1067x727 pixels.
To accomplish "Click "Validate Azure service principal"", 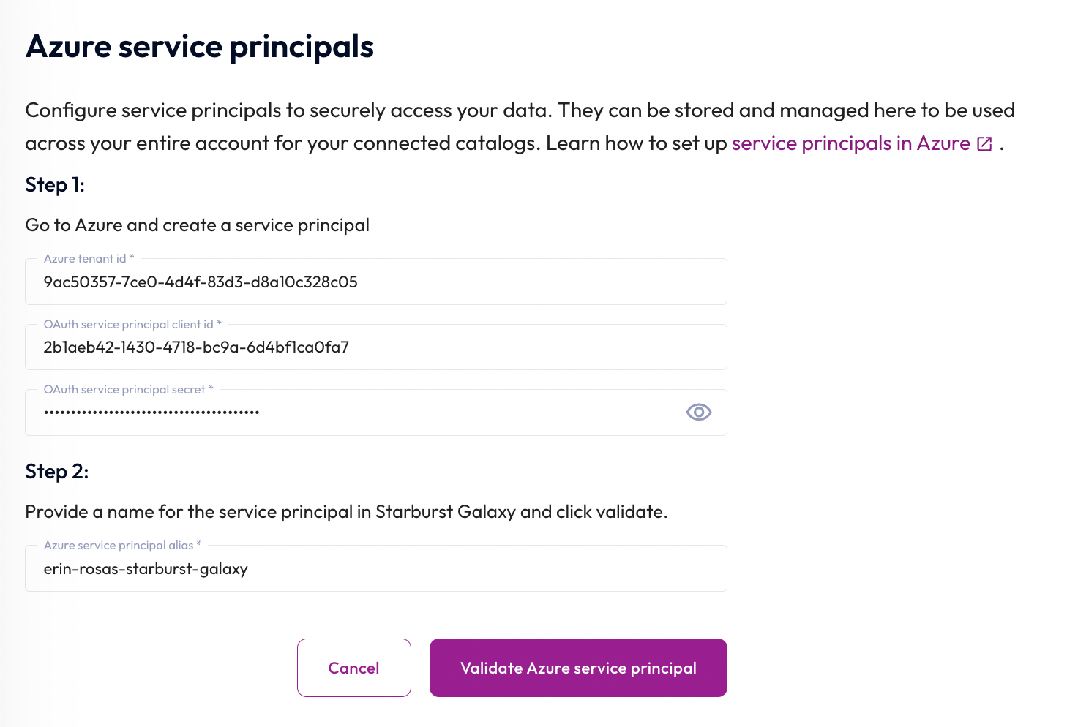I will (577, 667).
